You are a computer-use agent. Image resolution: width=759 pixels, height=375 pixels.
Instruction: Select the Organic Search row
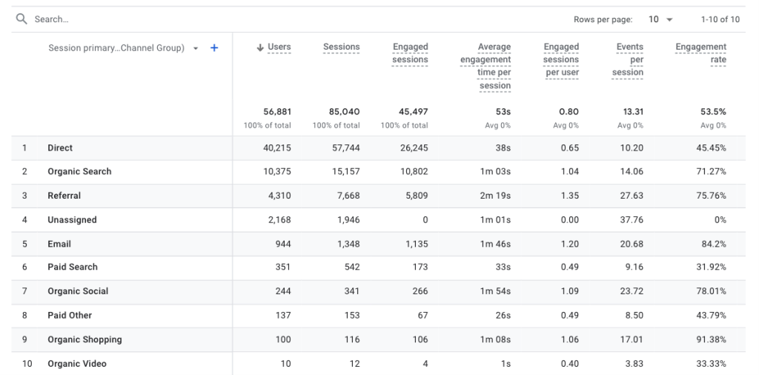(79, 172)
